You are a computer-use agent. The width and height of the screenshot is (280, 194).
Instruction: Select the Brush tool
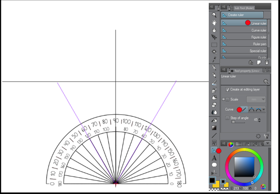point(214,83)
